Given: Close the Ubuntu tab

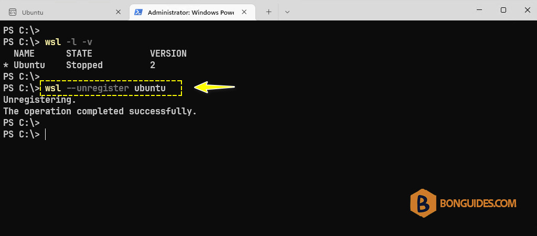Looking at the screenshot, I should pyautogui.click(x=118, y=12).
